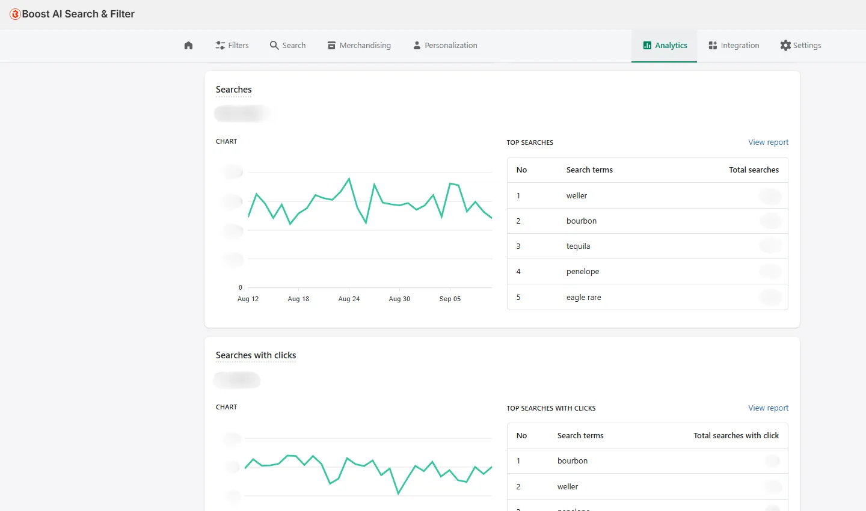Image resolution: width=866 pixels, height=511 pixels.
Task: Select the 'tequila' search term
Action: click(x=578, y=246)
